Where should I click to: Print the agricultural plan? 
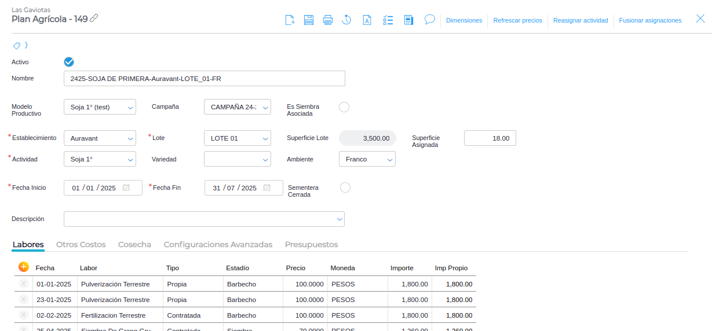point(328,20)
